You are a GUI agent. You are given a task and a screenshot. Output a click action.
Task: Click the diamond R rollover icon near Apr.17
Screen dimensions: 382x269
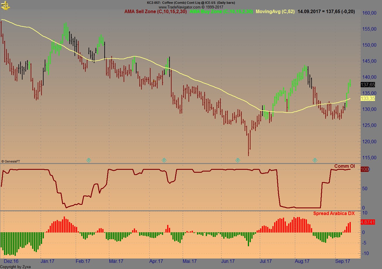coord(164,160)
